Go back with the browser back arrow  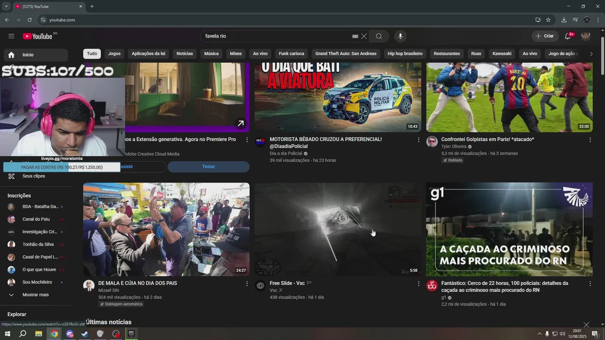7,20
